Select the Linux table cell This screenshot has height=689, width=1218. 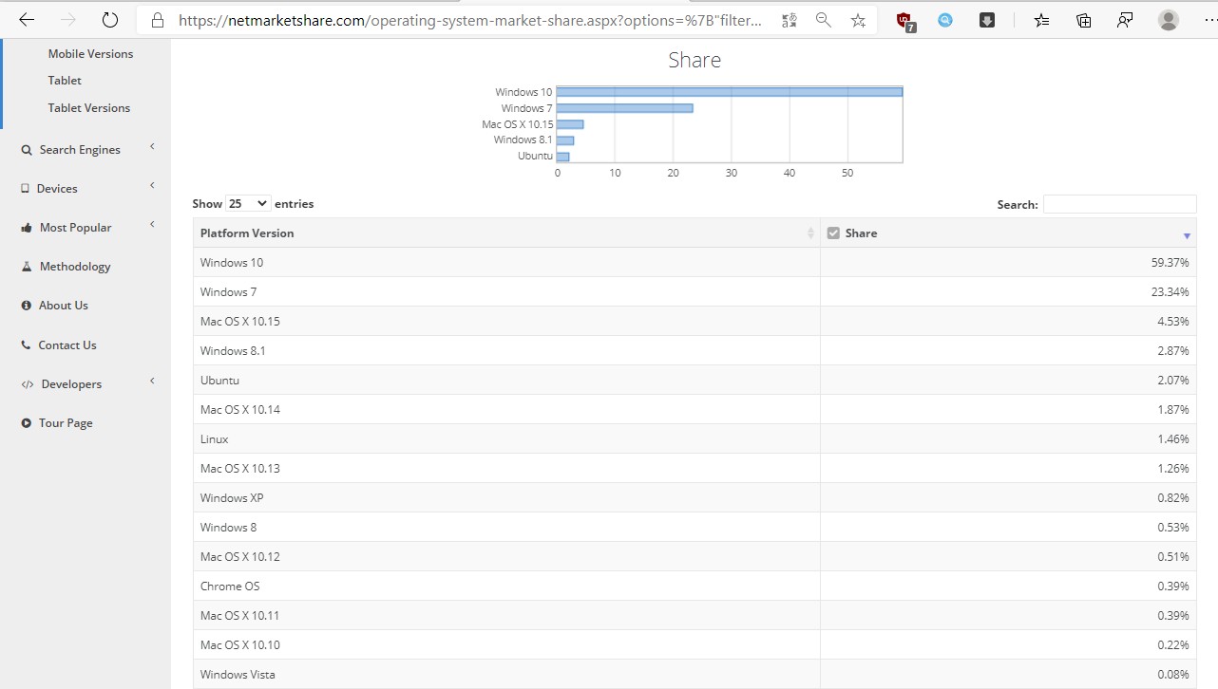tap(506, 439)
